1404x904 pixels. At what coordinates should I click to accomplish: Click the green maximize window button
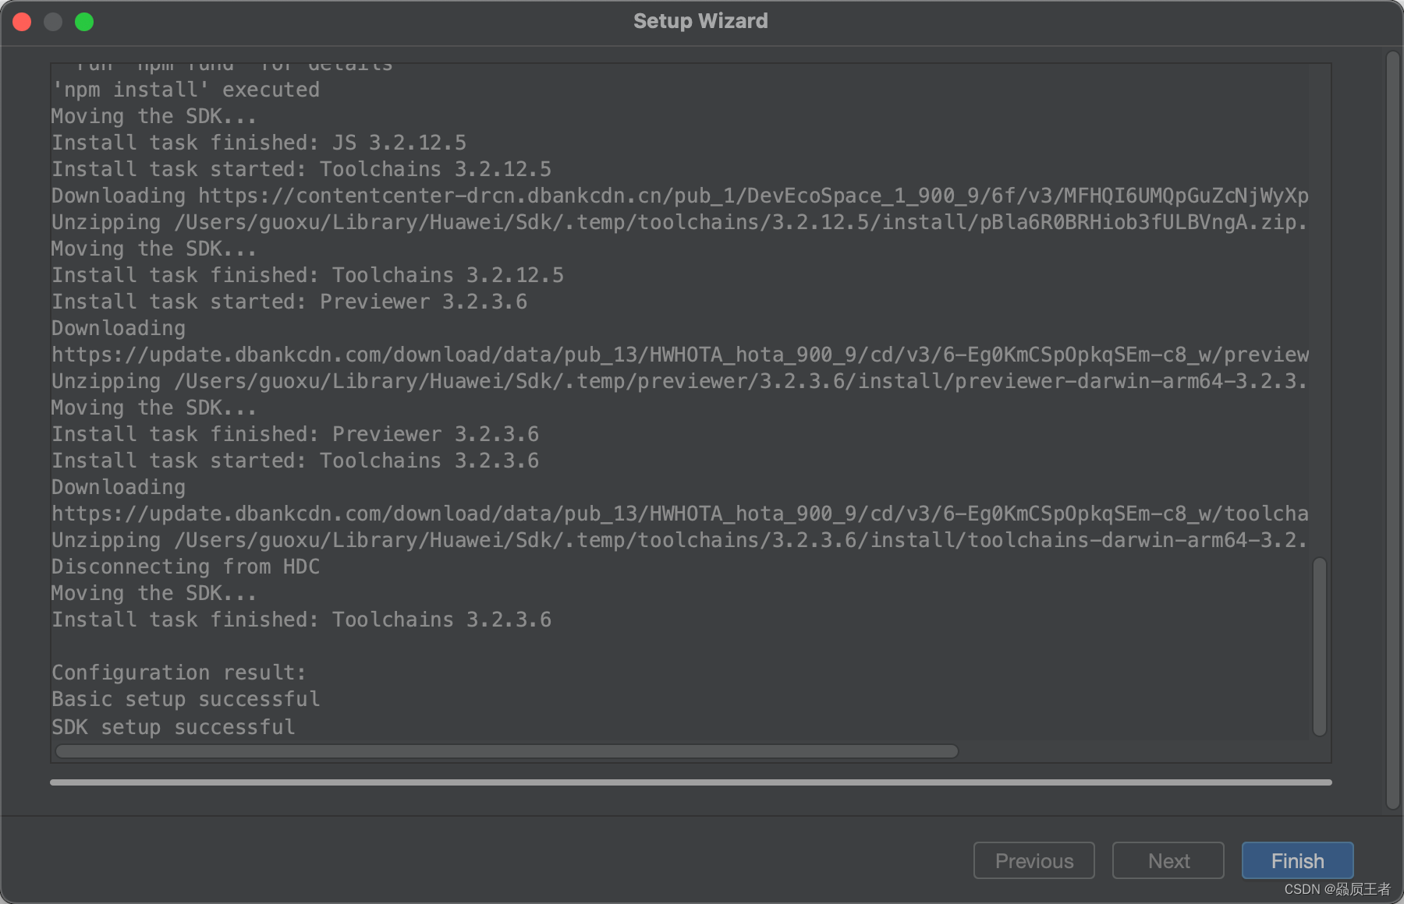(84, 22)
